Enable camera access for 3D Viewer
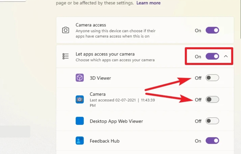Image resolution: width=241 pixels, height=154 pixels. click(212, 78)
